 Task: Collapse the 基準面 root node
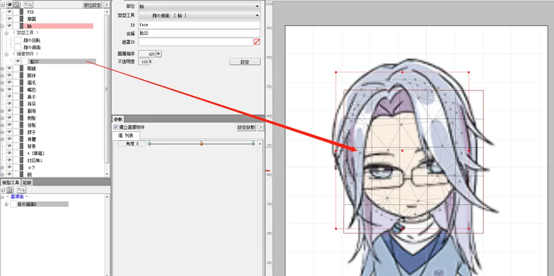click(x=2, y=197)
